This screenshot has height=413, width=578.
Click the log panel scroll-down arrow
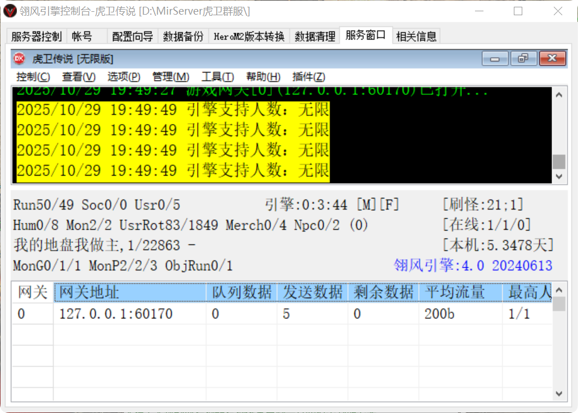coord(559,176)
